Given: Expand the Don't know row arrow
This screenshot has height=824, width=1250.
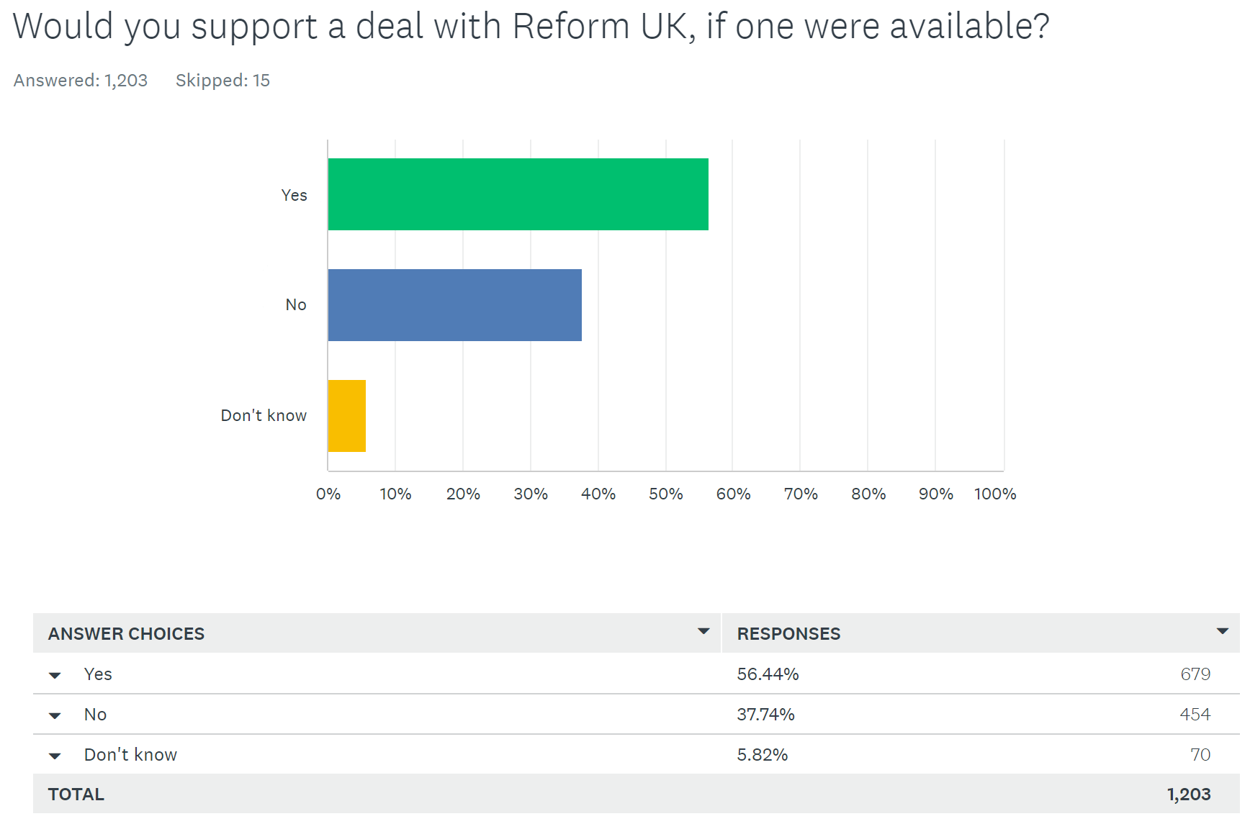Looking at the screenshot, I should coord(55,756).
